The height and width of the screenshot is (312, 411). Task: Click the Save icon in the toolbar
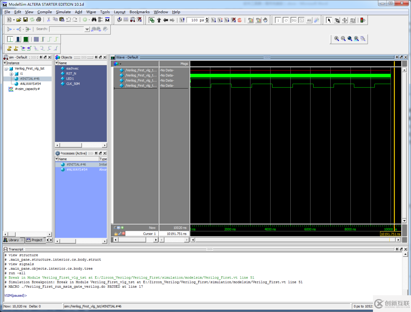(x=25, y=20)
